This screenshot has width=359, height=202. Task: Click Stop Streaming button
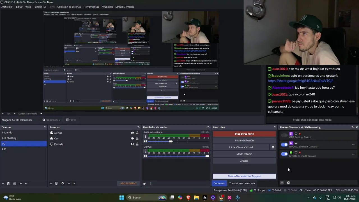[244, 134]
